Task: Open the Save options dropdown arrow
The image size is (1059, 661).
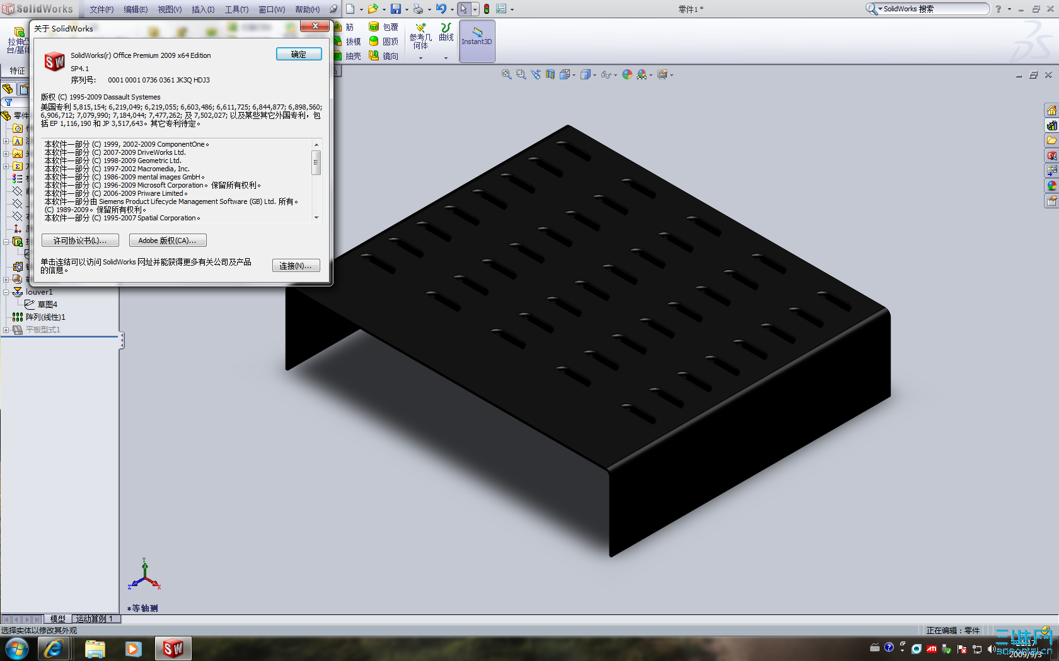Action: pyautogui.click(x=407, y=9)
